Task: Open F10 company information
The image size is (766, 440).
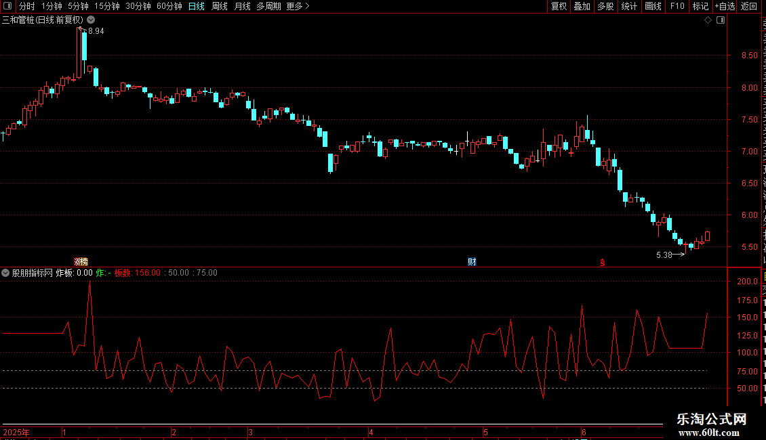Action: click(x=677, y=6)
